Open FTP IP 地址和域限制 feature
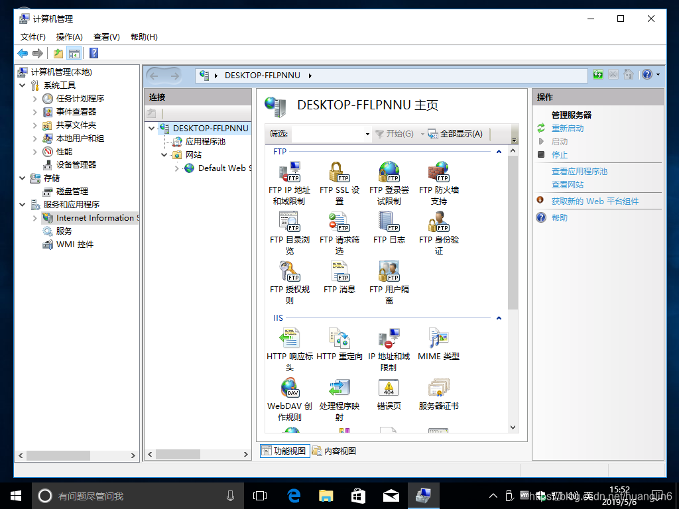This screenshot has width=679, height=509. [289, 184]
